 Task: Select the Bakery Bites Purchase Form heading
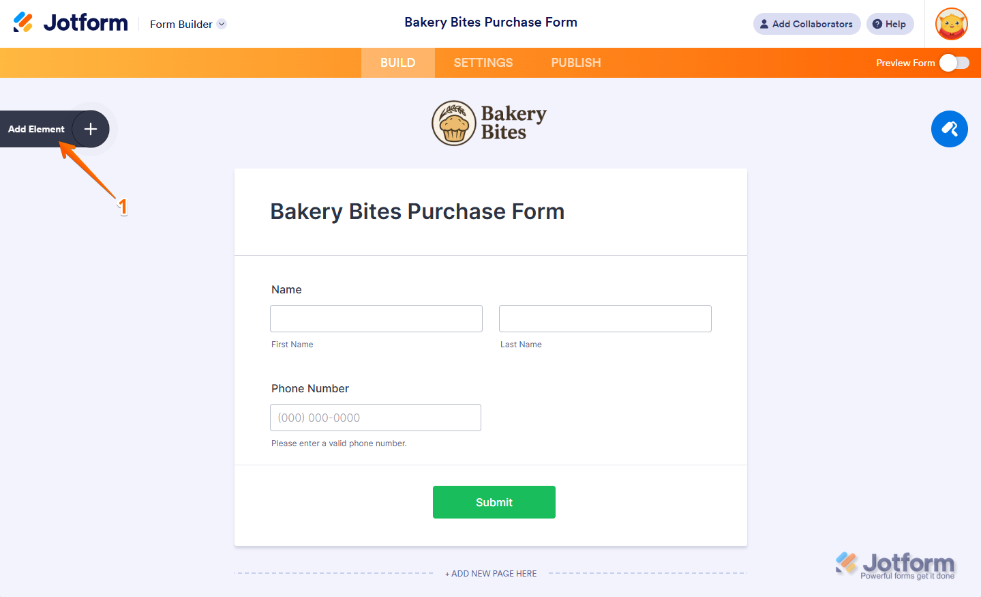coord(417,212)
